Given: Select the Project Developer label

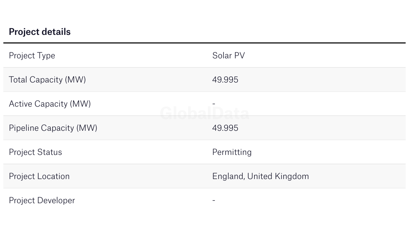Looking at the screenshot, I should click(42, 201).
